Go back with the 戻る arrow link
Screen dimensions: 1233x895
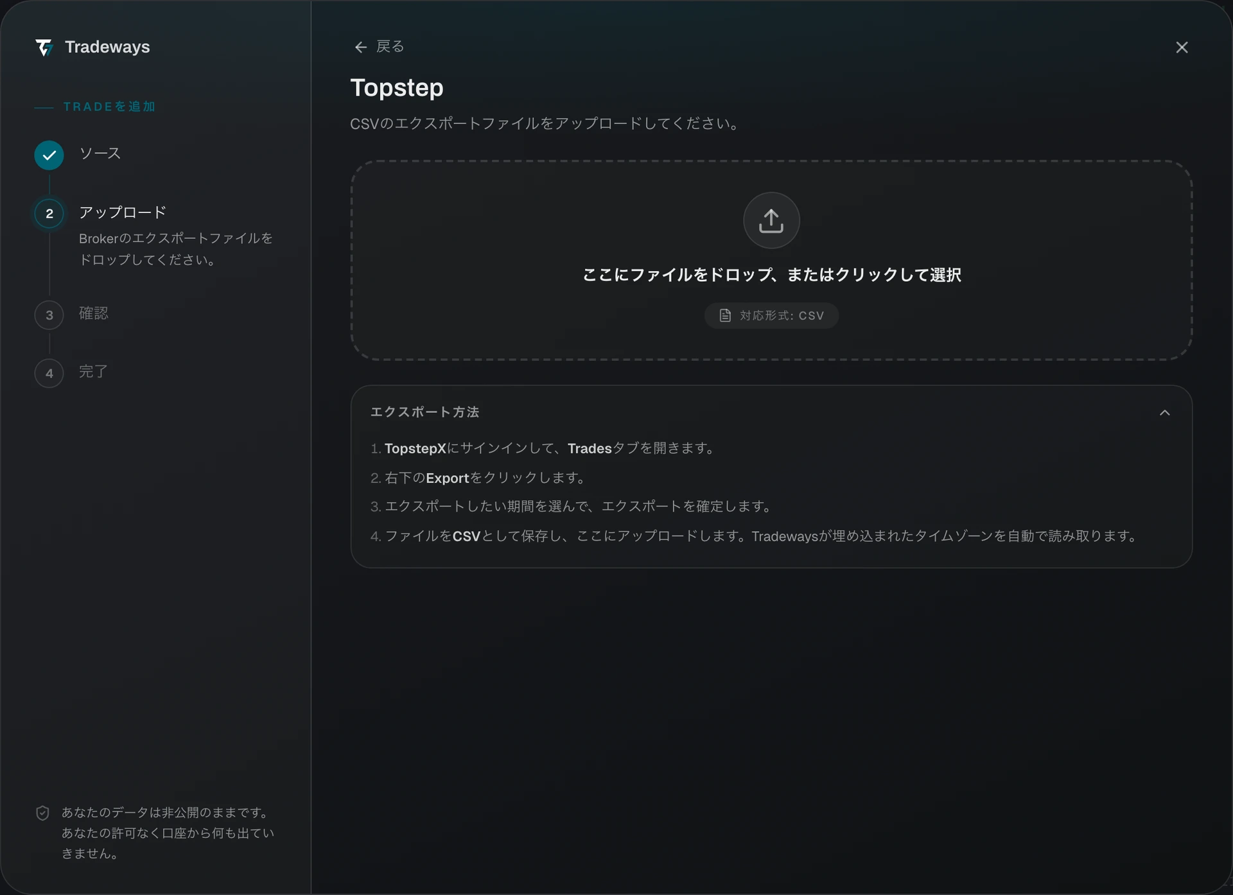(x=379, y=47)
